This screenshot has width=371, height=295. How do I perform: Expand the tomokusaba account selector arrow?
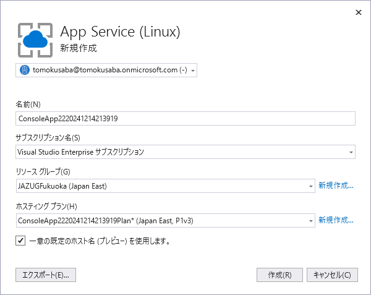click(x=194, y=71)
